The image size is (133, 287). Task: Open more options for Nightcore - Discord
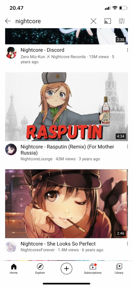[x=127, y=50]
